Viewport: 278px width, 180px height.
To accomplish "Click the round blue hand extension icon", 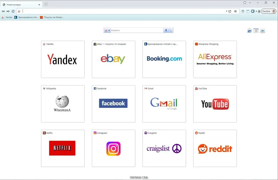I will [253, 11].
